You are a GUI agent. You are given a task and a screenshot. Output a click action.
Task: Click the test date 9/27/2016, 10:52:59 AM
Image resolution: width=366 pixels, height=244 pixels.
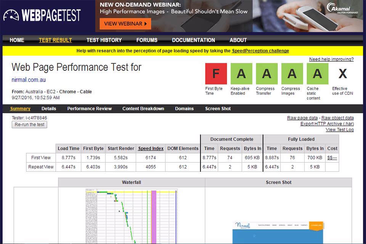pos(36,97)
